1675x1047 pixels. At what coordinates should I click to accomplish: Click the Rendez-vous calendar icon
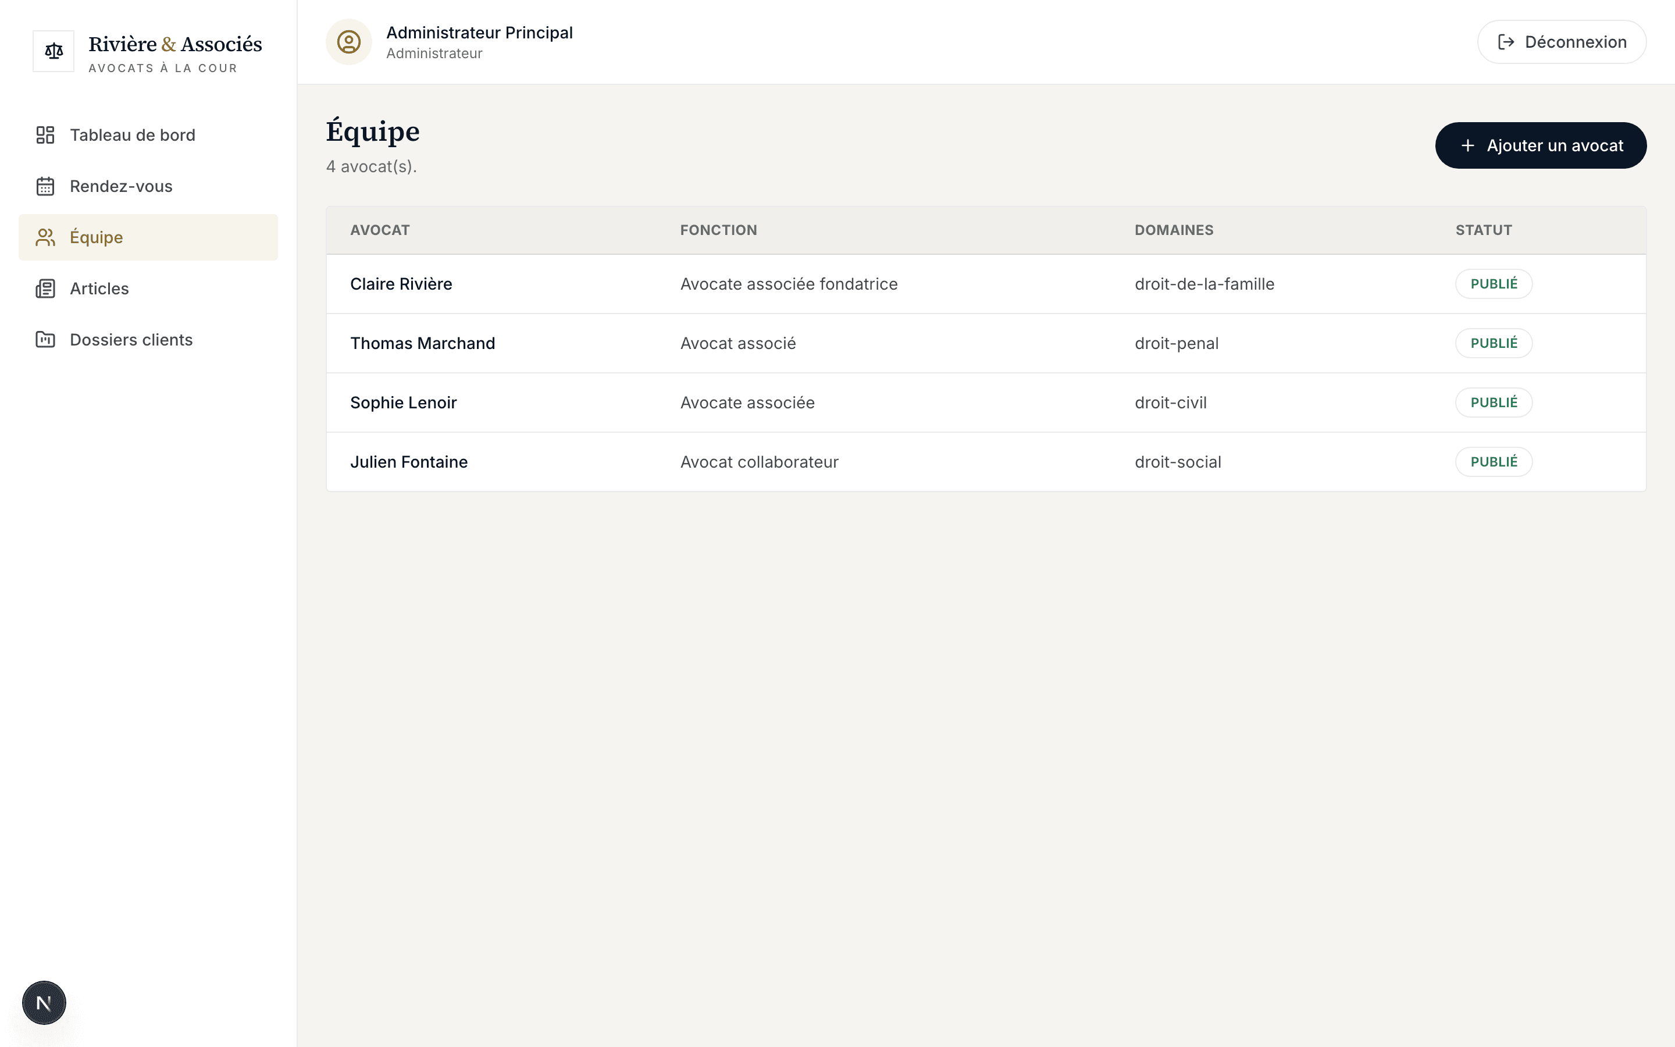pyautogui.click(x=45, y=186)
